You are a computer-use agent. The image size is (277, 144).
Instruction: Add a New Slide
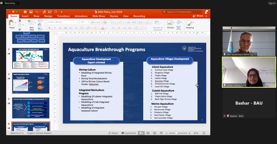point(31,23)
